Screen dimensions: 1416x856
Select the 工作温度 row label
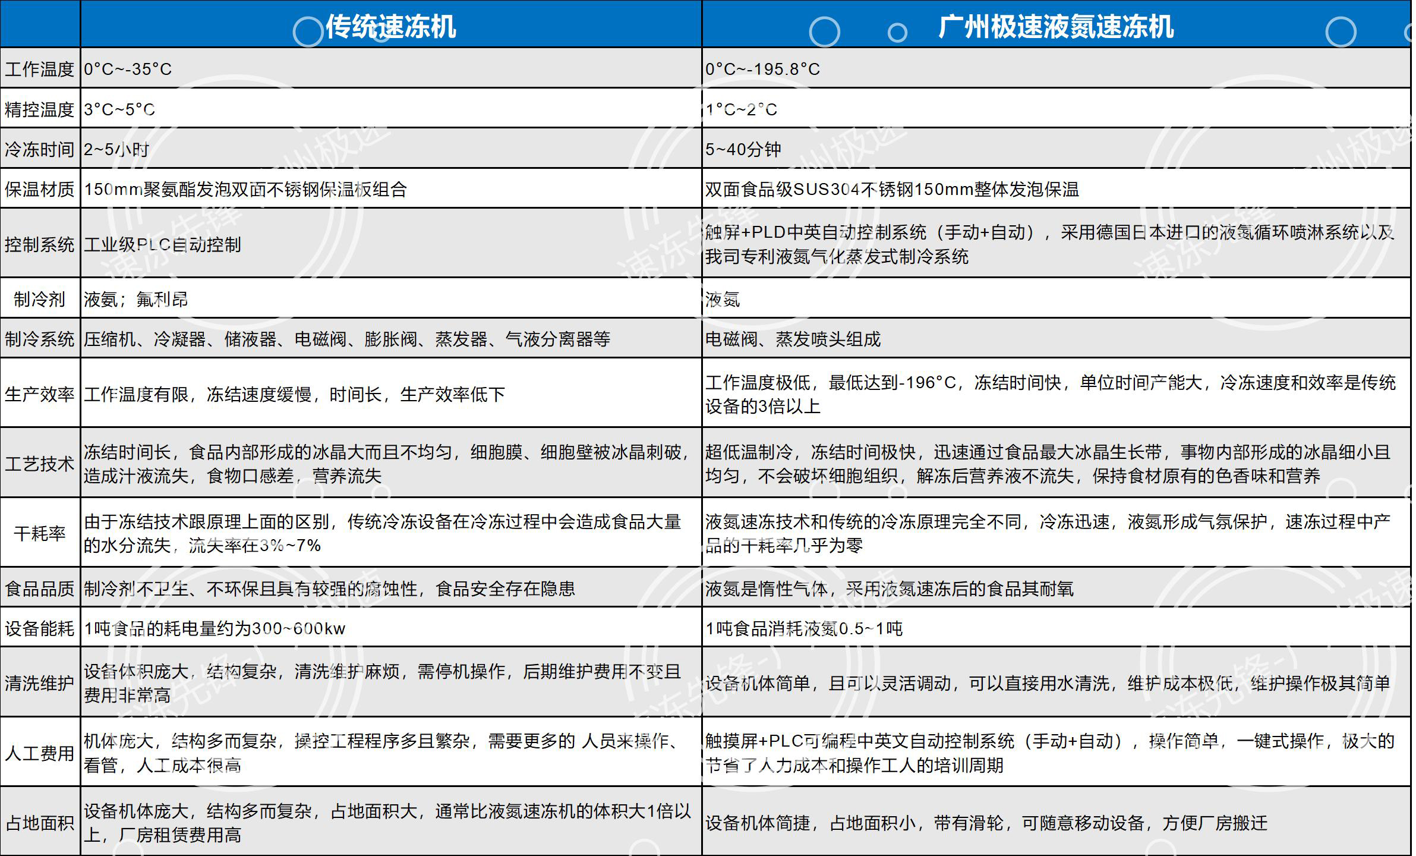tap(40, 68)
